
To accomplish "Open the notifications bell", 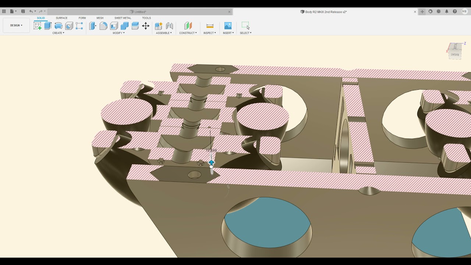I will [x=447, y=11].
